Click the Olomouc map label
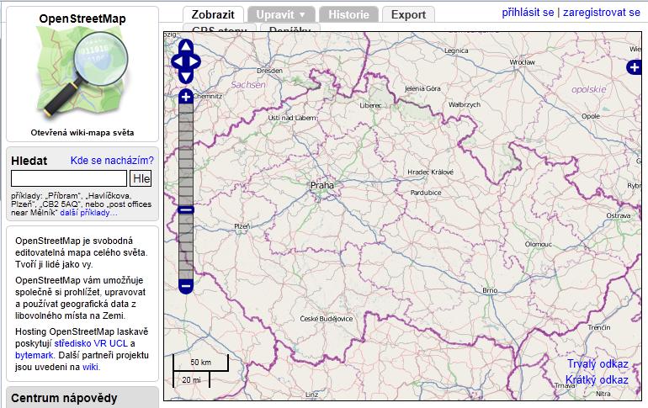 tap(538, 244)
